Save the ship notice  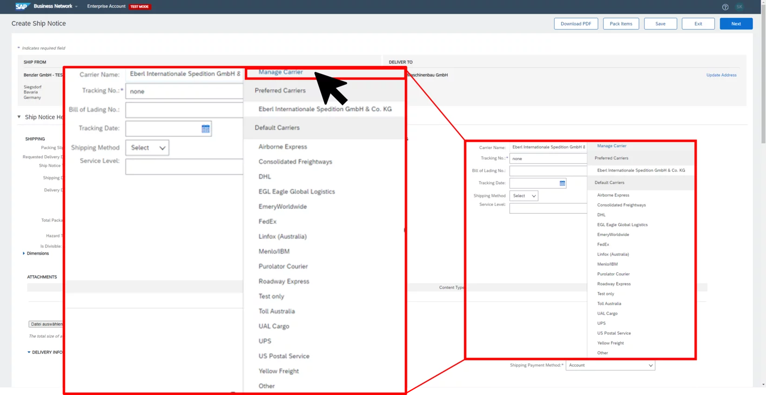pyautogui.click(x=660, y=24)
